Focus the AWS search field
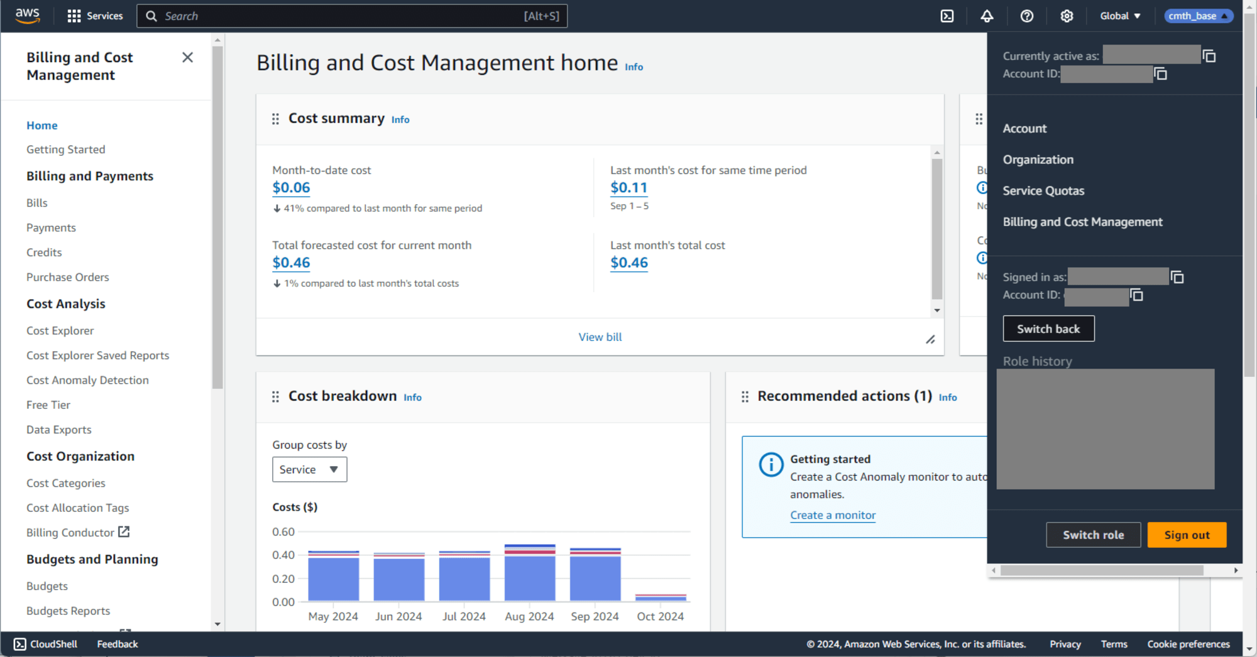 click(x=352, y=16)
